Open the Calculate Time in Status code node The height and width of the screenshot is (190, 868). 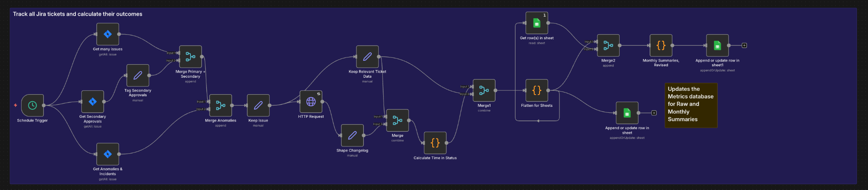pos(435,143)
